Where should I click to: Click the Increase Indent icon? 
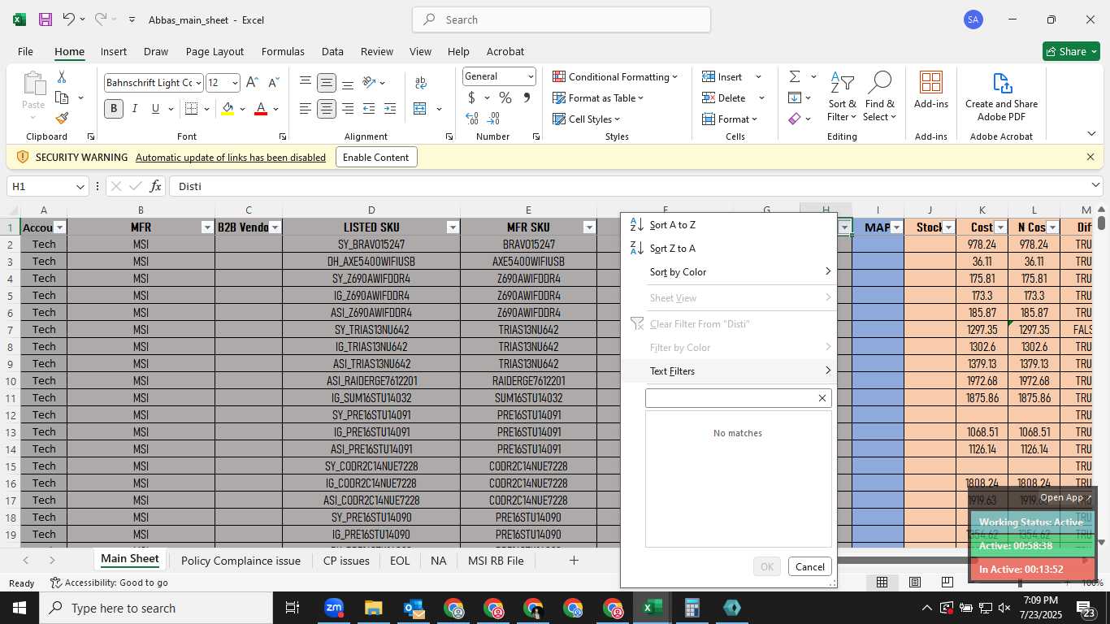[x=390, y=108]
